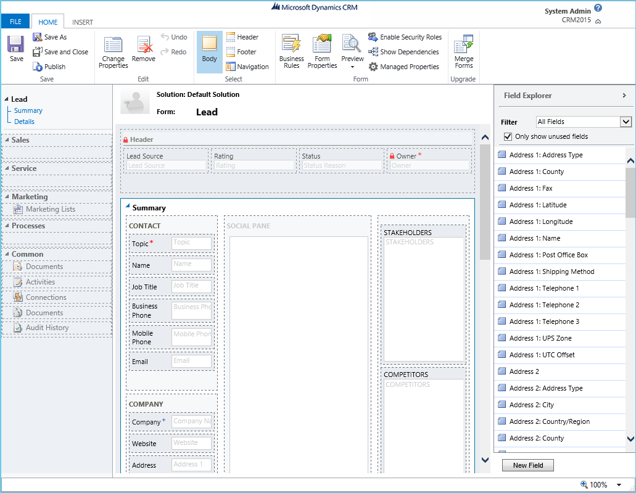636x493 pixels.
Task: Click the Save floppy disk icon
Action: (16, 44)
